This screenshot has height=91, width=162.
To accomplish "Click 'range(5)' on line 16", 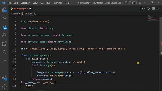I will coord(49,65).
